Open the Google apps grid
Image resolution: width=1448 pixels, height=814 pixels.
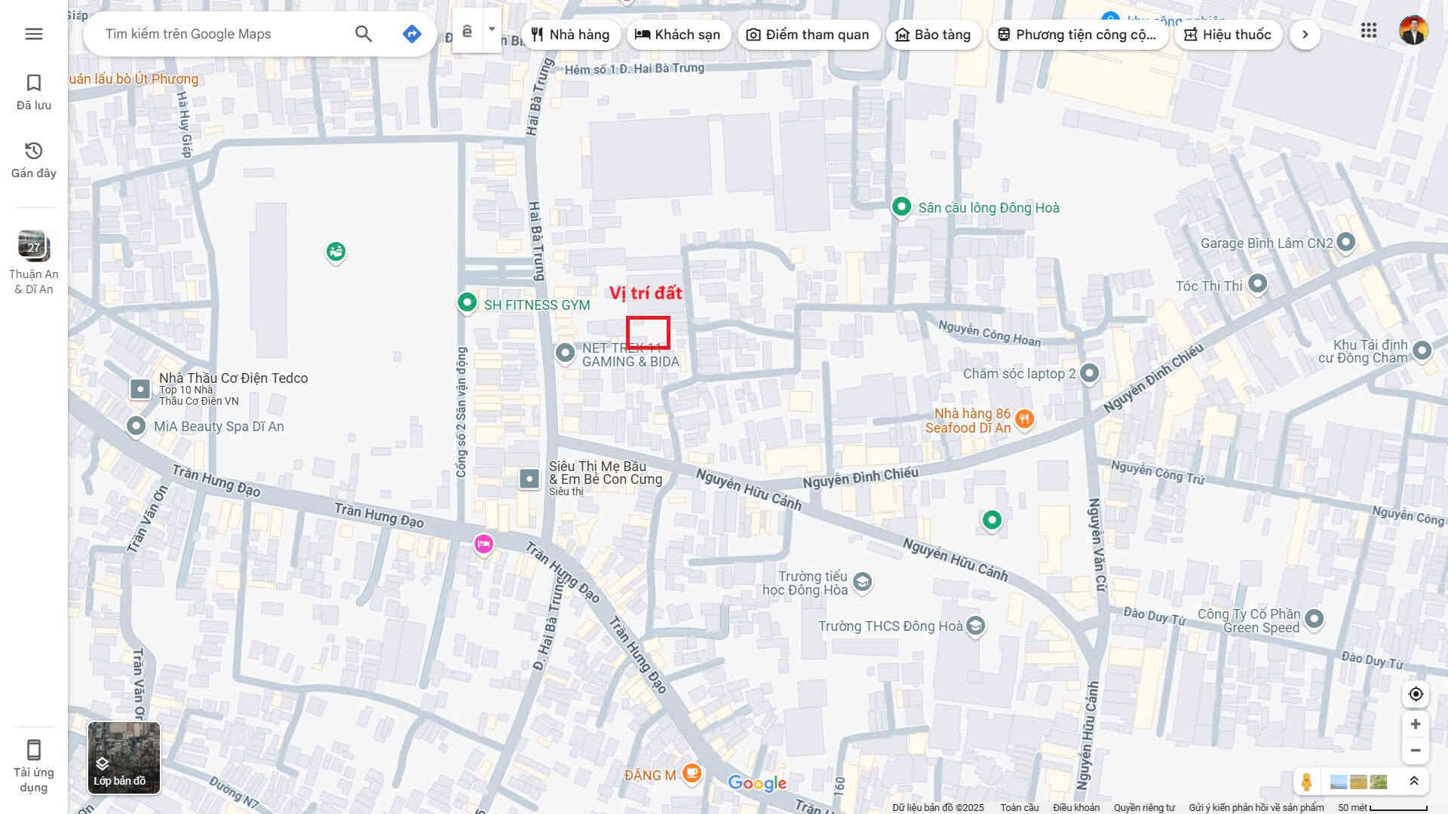(x=1368, y=31)
